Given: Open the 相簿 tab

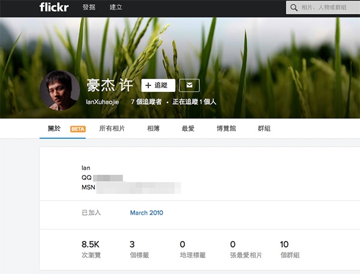Looking at the screenshot, I should [153, 129].
